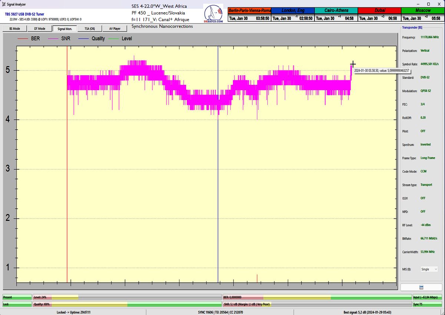Open the DT Mode tab
Screen dimensions: 445x315
click(39, 29)
